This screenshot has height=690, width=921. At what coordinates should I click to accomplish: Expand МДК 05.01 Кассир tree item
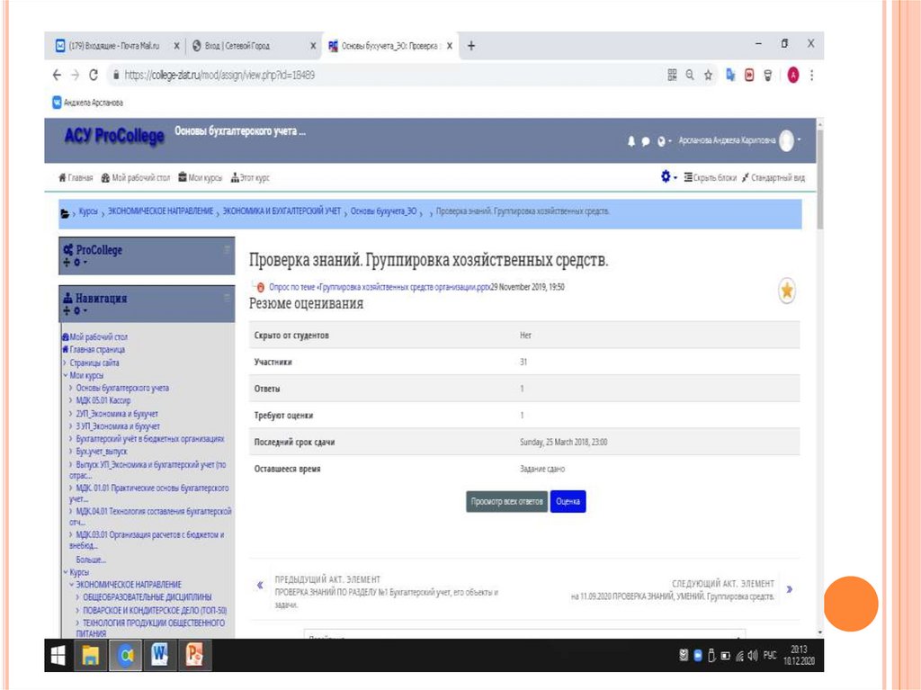coord(71,400)
